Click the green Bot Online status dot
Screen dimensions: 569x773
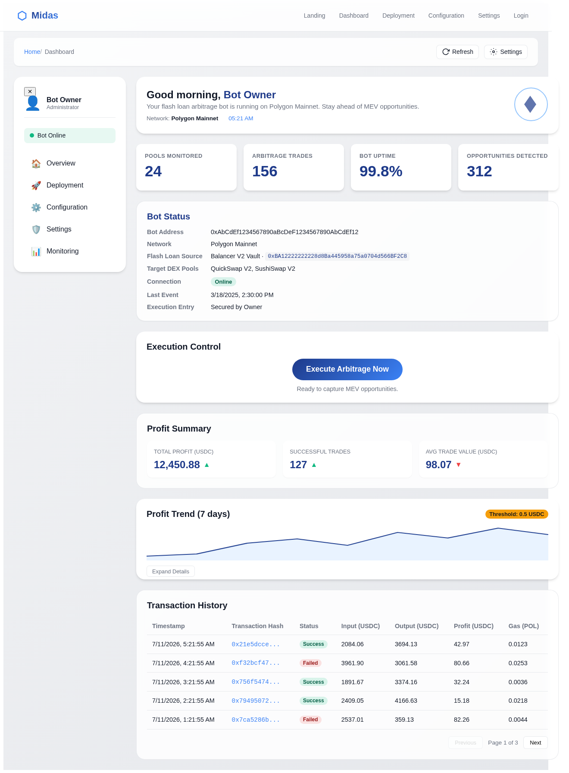pyautogui.click(x=32, y=135)
